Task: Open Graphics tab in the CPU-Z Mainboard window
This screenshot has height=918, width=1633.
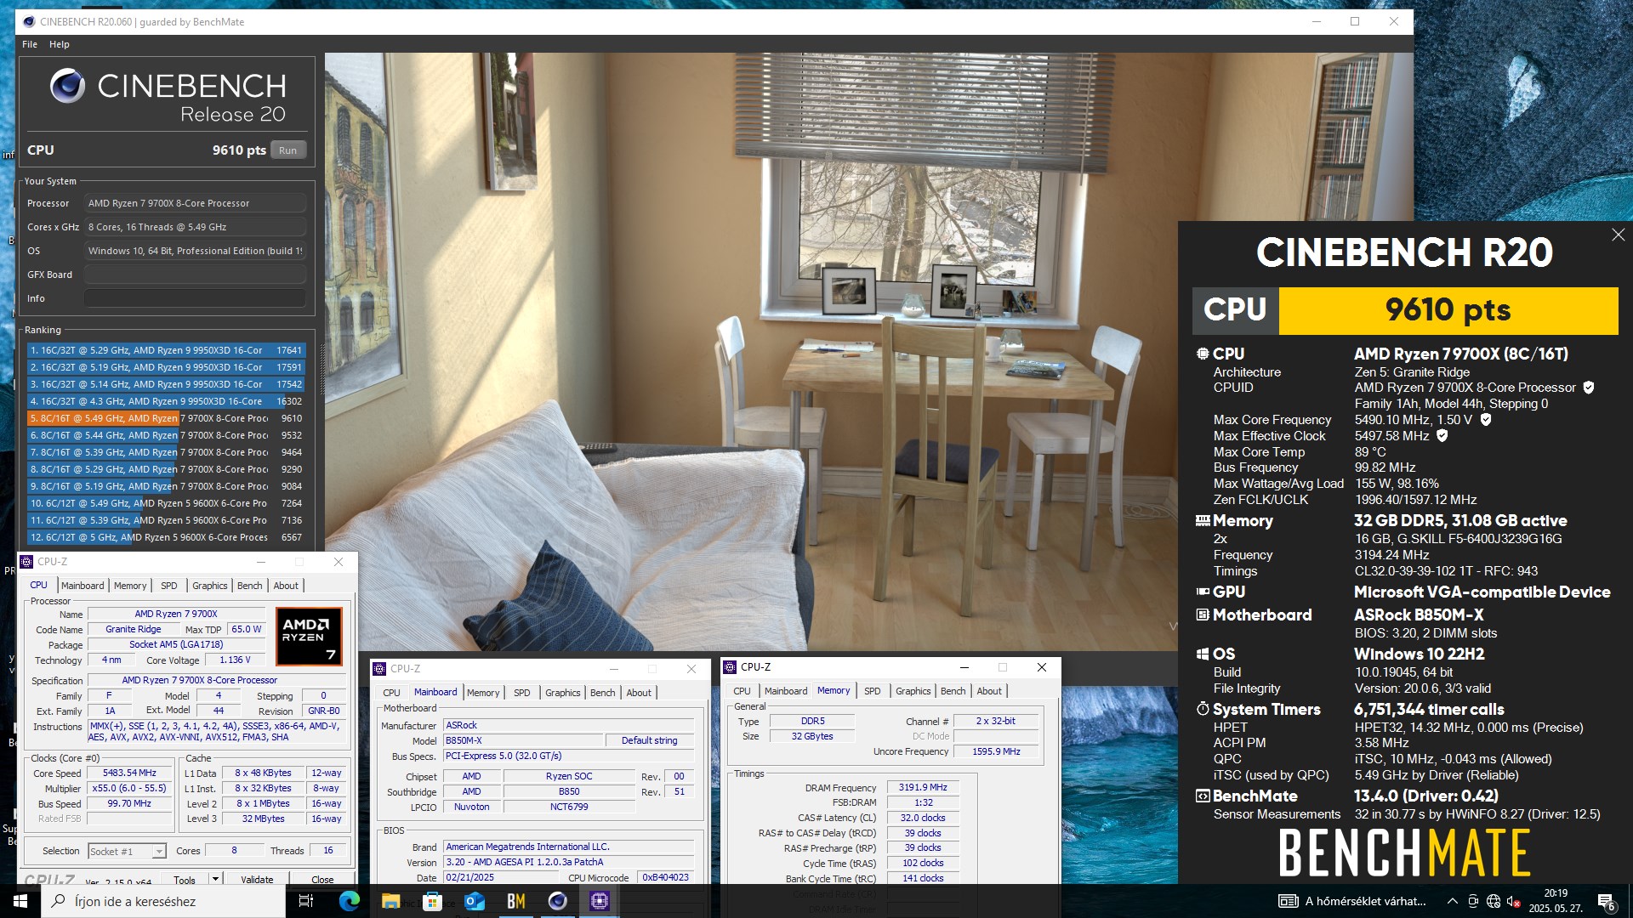Action: tap(563, 693)
